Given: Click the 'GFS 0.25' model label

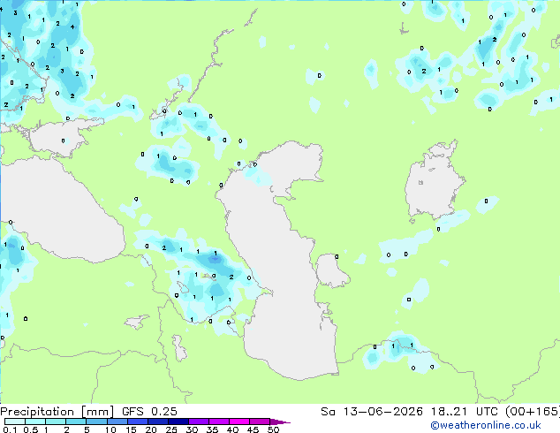Looking at the screenshot, I should tap(149, 412).
